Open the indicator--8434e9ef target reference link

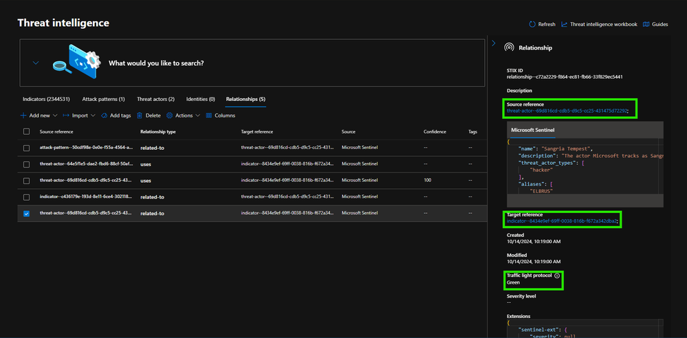(562, 221)
